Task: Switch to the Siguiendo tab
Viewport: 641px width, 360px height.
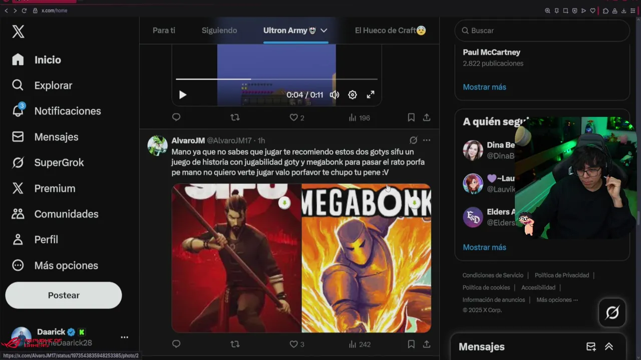Action: [x=219, y=30]
